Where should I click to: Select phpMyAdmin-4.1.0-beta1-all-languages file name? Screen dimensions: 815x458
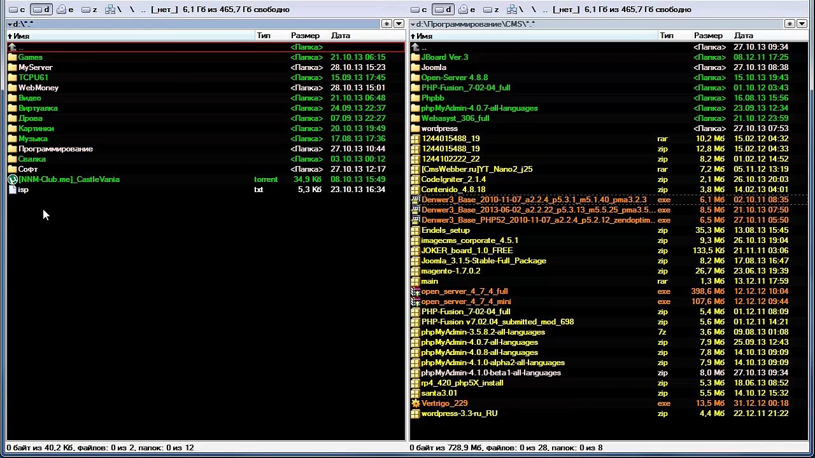coord(491,373)
